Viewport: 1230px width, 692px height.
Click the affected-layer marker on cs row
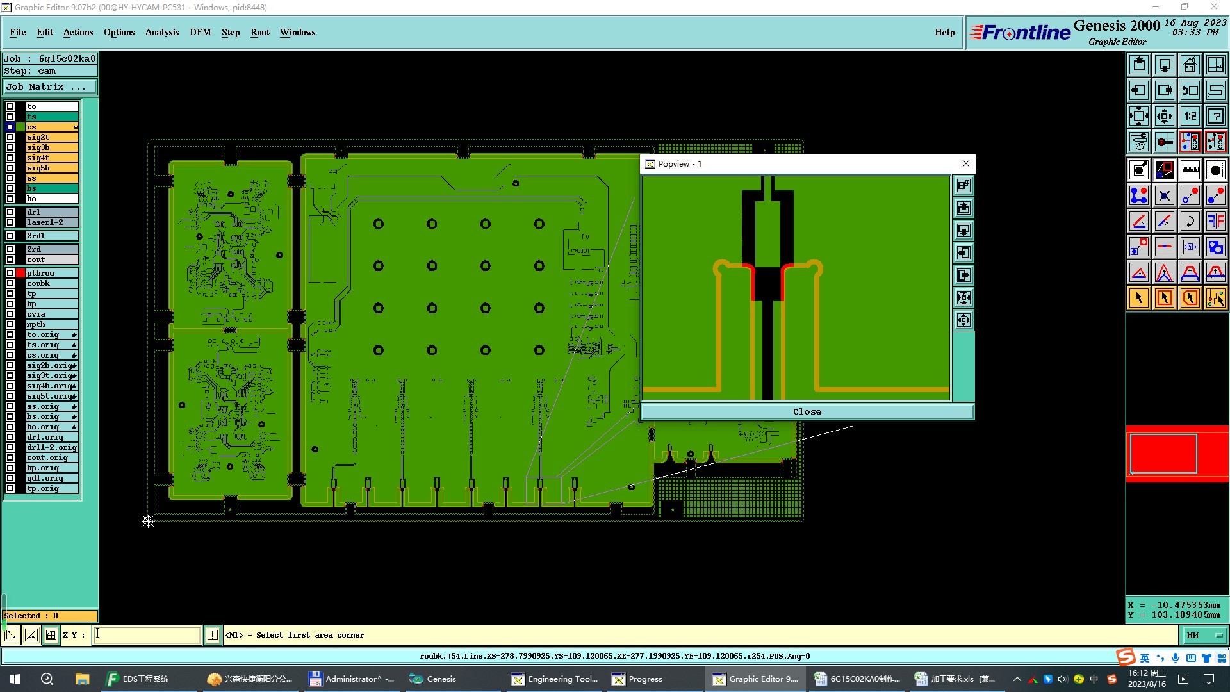(76, 127)
